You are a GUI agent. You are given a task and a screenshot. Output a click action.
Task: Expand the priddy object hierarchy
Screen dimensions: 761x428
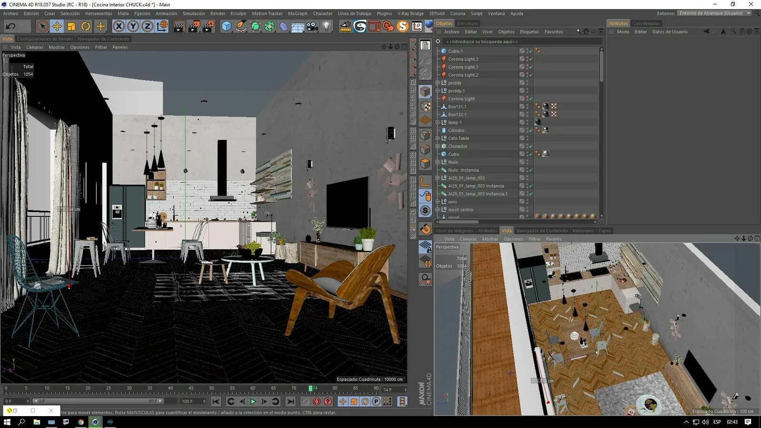[x=437, y=83]
